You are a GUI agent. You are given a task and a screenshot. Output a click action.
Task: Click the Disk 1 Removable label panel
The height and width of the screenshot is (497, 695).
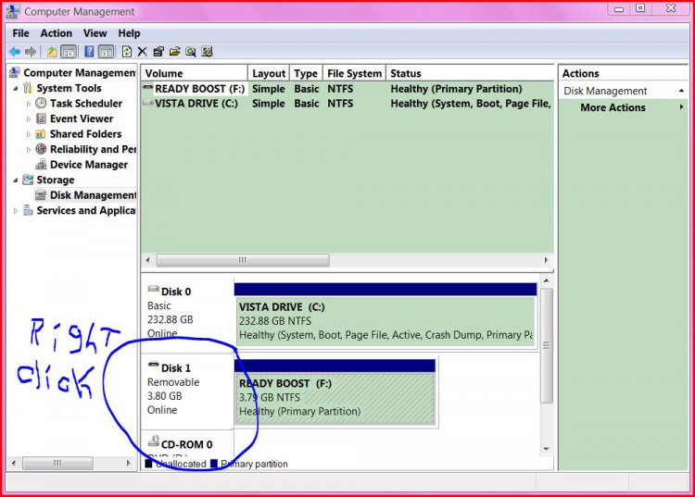pos(187,391)
